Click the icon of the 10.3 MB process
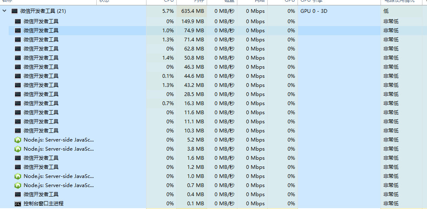This screenshot has height=209, width=427. [x=18, y=130]
